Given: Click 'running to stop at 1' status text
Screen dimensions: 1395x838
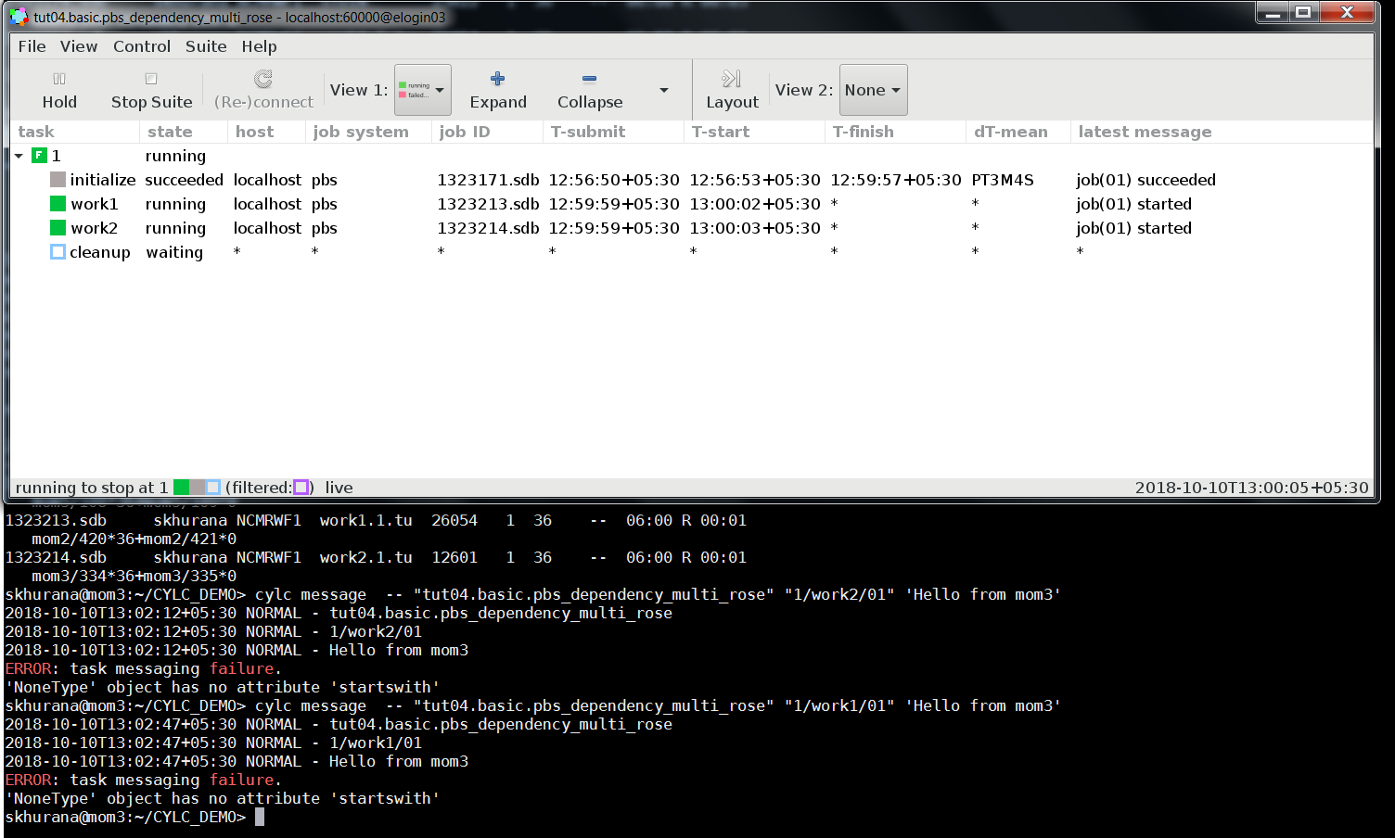Looking at the screenshot, I should [92, 488].
